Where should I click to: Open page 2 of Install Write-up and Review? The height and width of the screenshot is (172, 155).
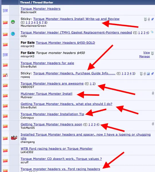(x=29, y=22)
